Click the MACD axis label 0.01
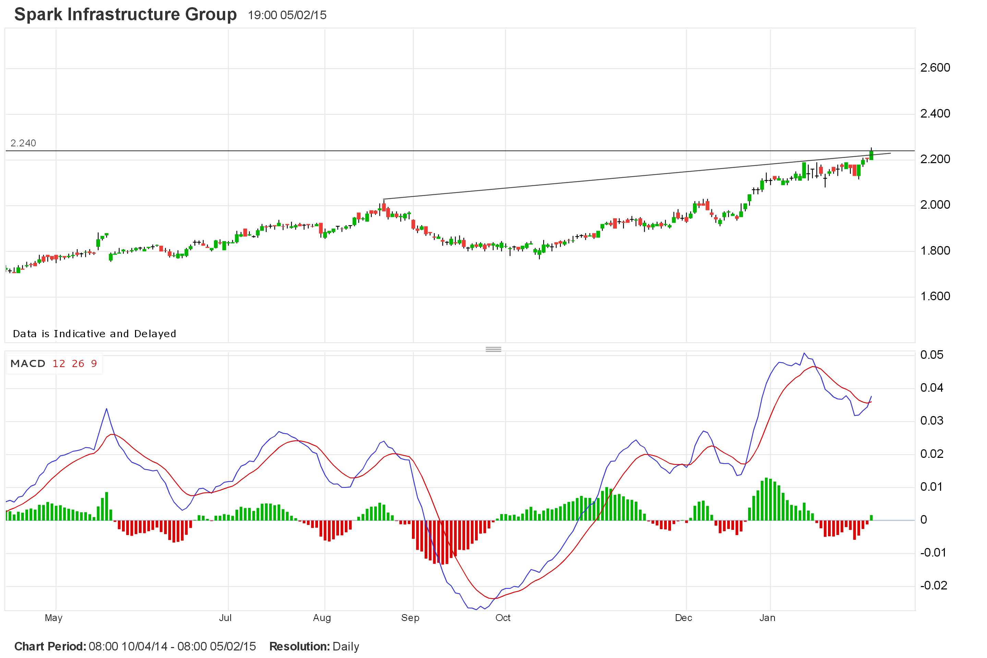 [931, 487]
